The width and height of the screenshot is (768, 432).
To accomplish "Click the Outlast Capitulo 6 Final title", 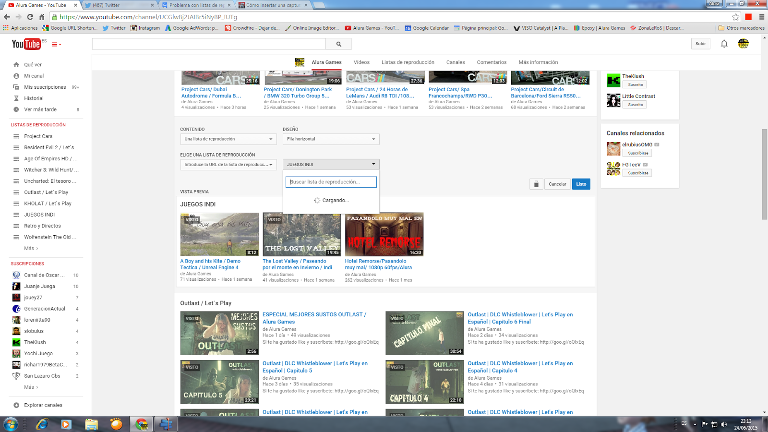I will [520, 318].
